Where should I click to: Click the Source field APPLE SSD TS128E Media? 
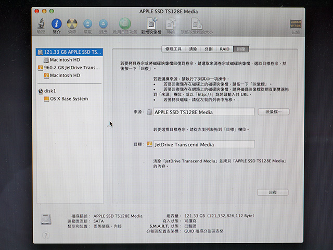[204, 112]
